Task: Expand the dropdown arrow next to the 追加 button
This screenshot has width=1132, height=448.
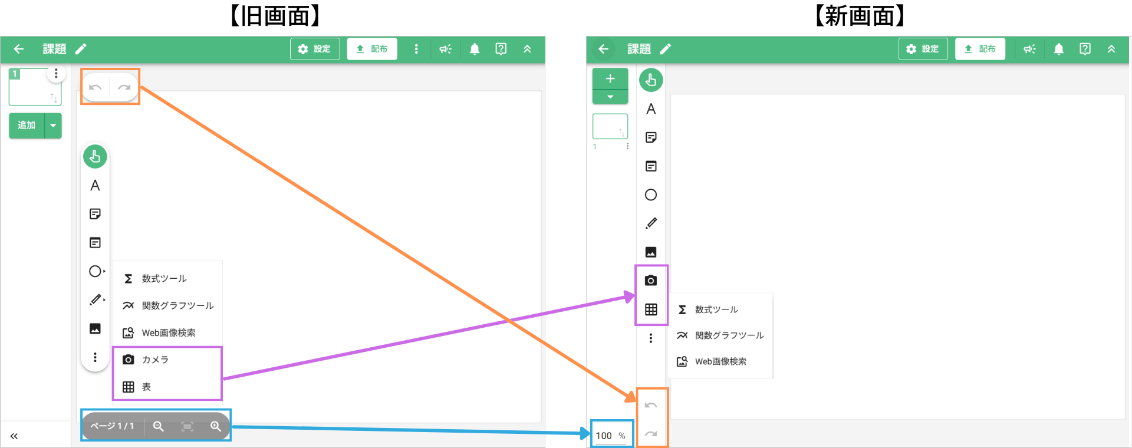Action: coord(54,126)
